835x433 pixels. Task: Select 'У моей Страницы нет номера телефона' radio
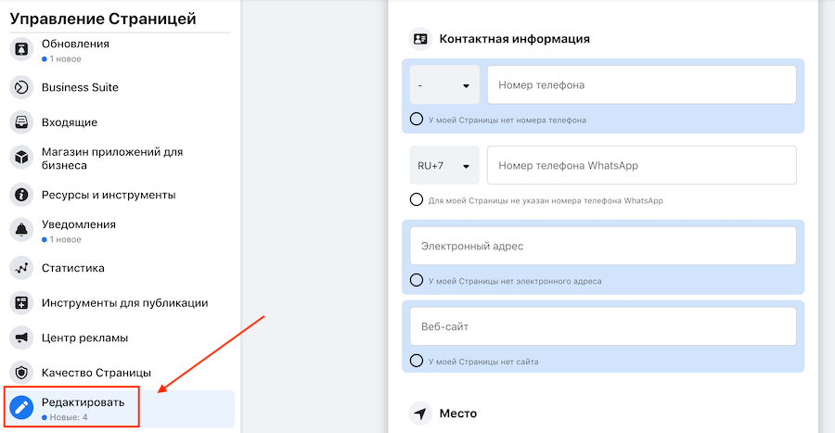(417, 120)
